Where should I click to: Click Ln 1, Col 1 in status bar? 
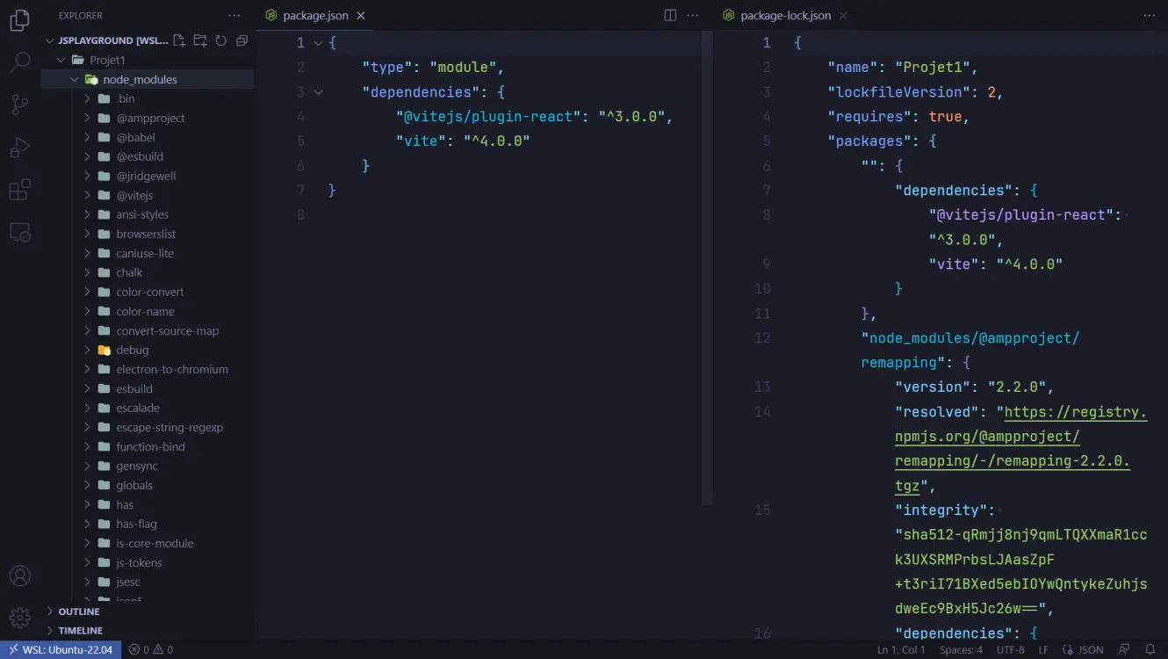click(902, 650)
